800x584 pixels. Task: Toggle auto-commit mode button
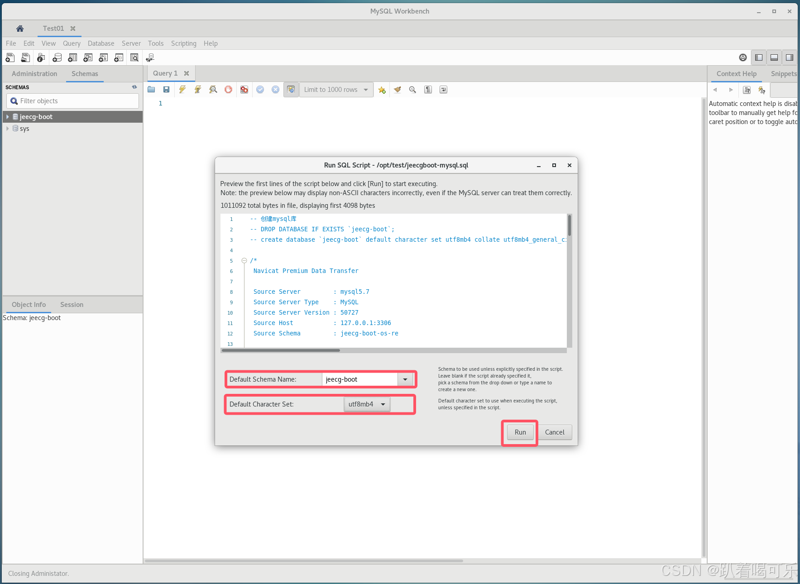tap(291, 90)
